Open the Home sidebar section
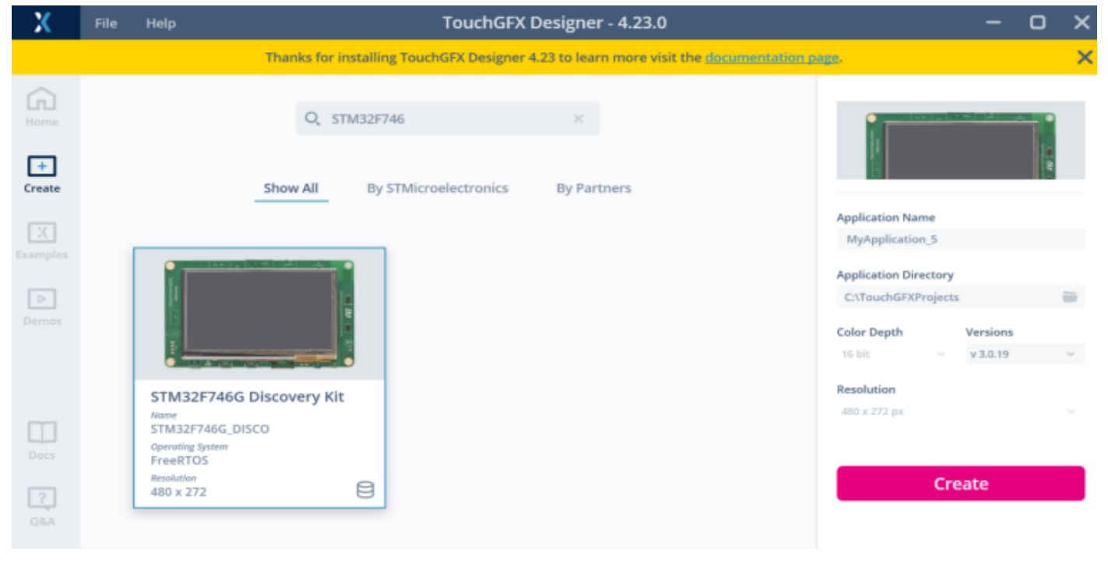 pos(42,107)
